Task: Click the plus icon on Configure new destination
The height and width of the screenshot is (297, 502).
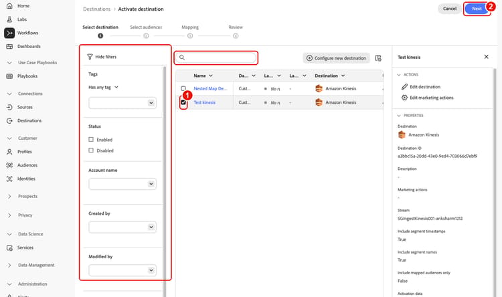Action: coord(309,58)
